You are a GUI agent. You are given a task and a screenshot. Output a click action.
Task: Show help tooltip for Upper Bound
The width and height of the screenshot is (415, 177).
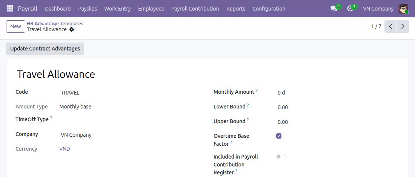(248, 120)
